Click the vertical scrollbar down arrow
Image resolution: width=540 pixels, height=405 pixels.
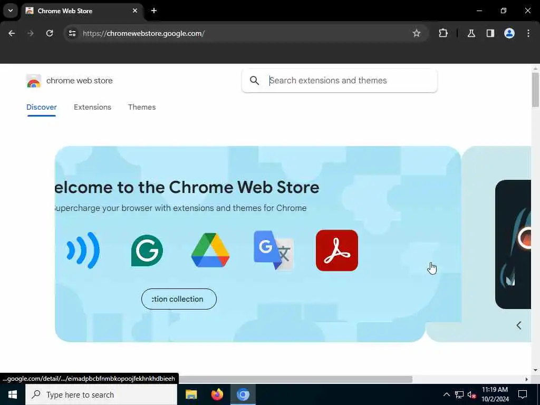pyautogui.click(x=535, y=370)
